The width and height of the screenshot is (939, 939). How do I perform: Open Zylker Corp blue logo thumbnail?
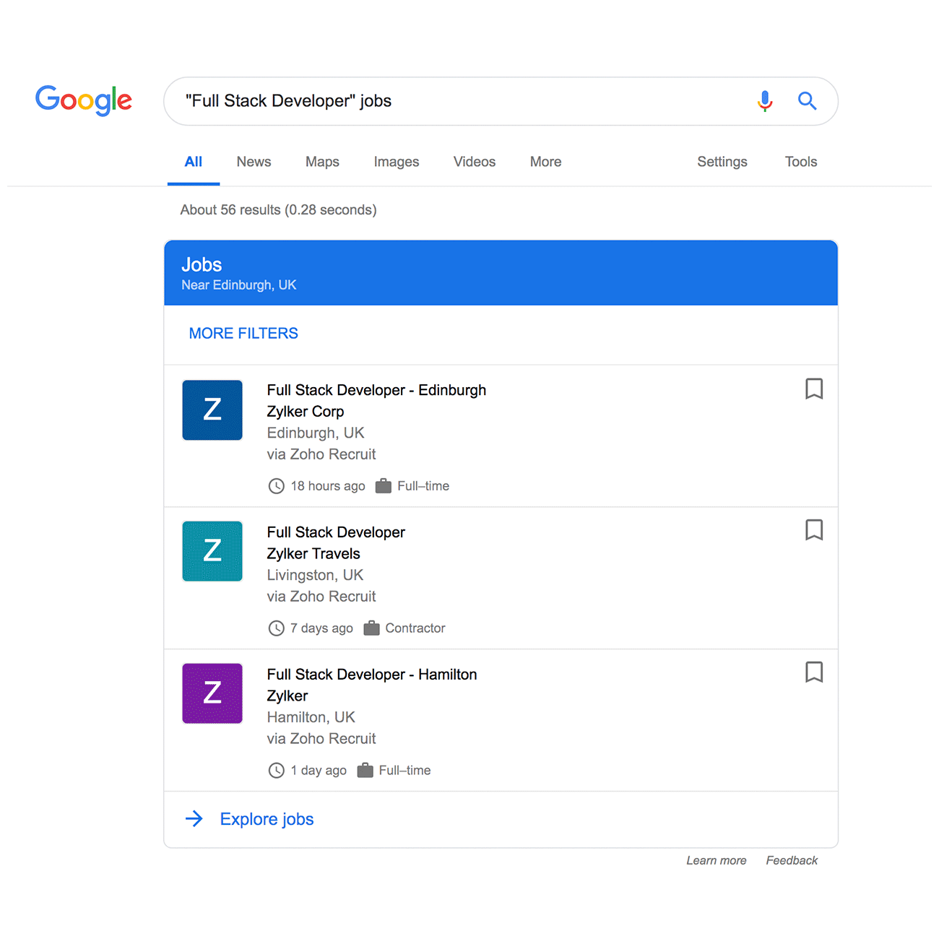pos(212,410)
